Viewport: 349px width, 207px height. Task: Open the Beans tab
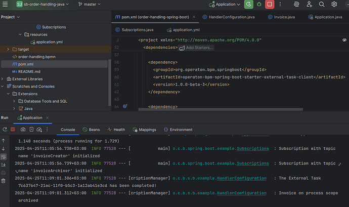(x=91, y=130)
